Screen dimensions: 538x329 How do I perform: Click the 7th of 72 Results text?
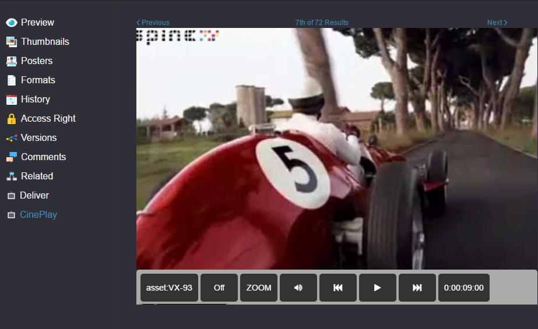(322, 23)
